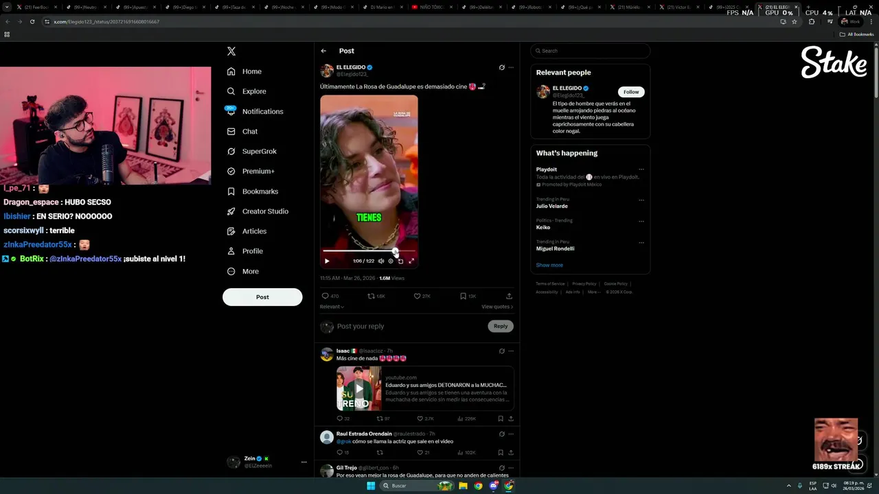Screen dimensions: 879x494
Task: Open Articles in sidebar
Action: [247, 231]
